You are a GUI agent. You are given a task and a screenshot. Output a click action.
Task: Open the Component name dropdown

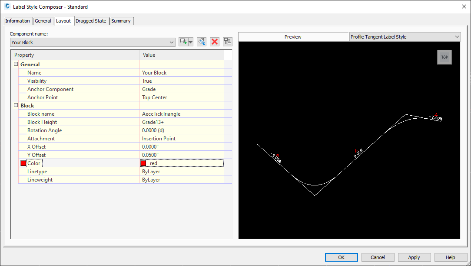[x=173, y=42]
